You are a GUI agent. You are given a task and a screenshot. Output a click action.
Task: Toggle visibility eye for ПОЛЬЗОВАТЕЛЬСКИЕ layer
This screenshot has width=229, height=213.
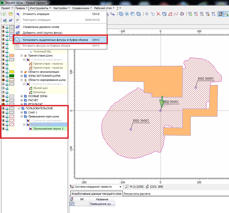(4, 108)
